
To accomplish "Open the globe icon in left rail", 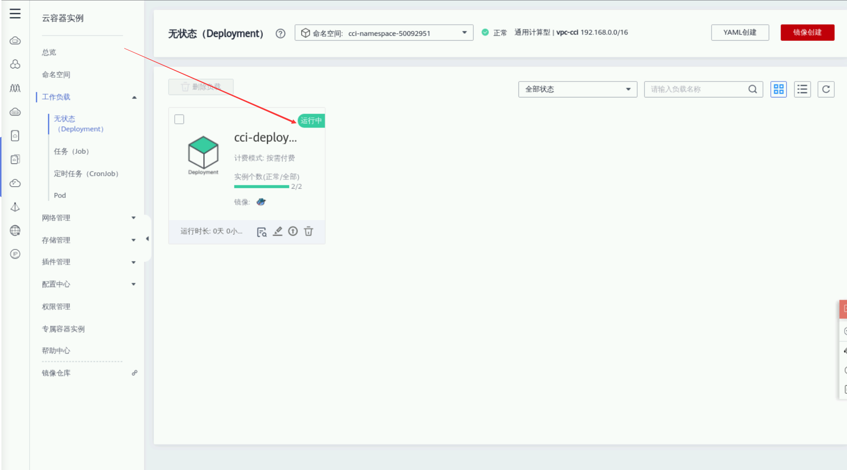I will coord(15,230).
